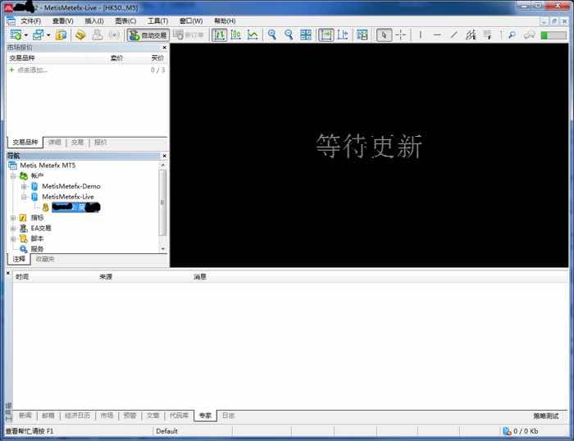Open the 策略测试 strategy tester button
574x441 pixels.
coord(546,416)
